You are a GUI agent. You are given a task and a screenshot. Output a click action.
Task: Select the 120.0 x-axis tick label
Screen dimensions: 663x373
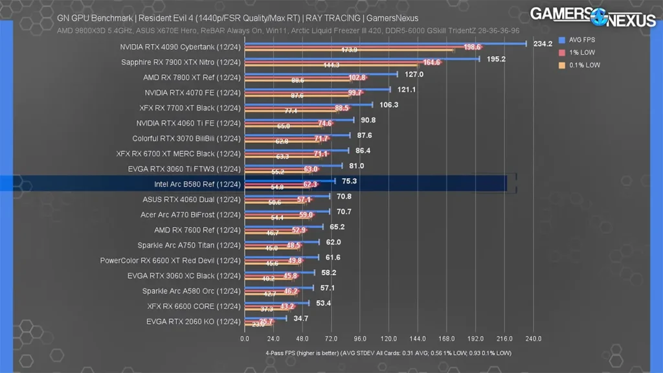pyautogui.click(x=388, y=339)
